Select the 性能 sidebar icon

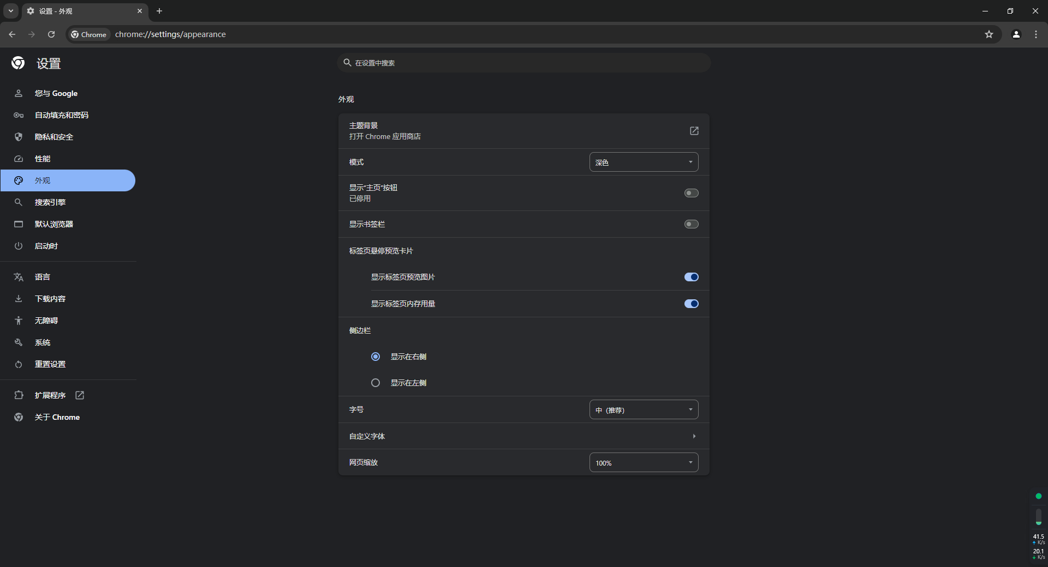point(19,159)
